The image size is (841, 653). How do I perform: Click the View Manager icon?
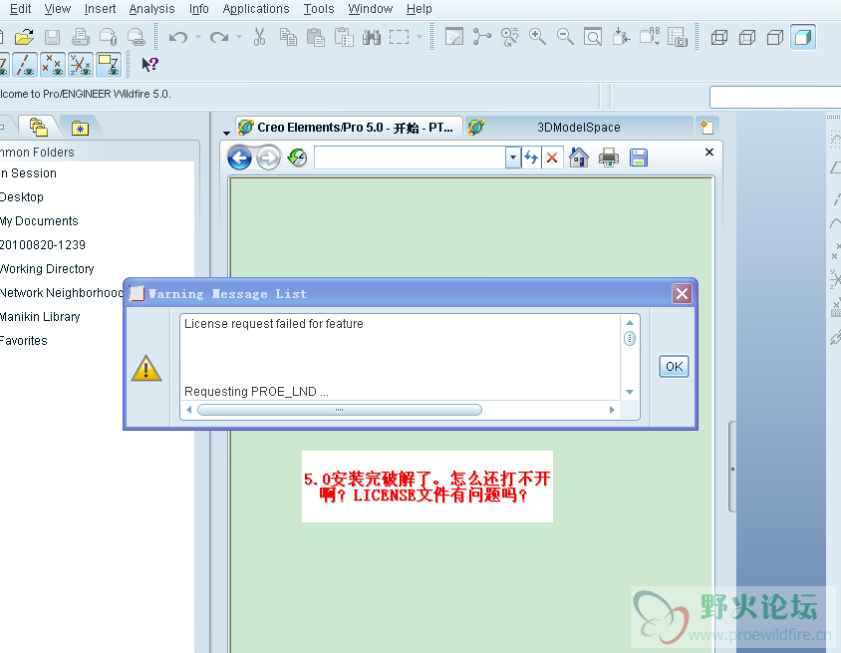678,37
